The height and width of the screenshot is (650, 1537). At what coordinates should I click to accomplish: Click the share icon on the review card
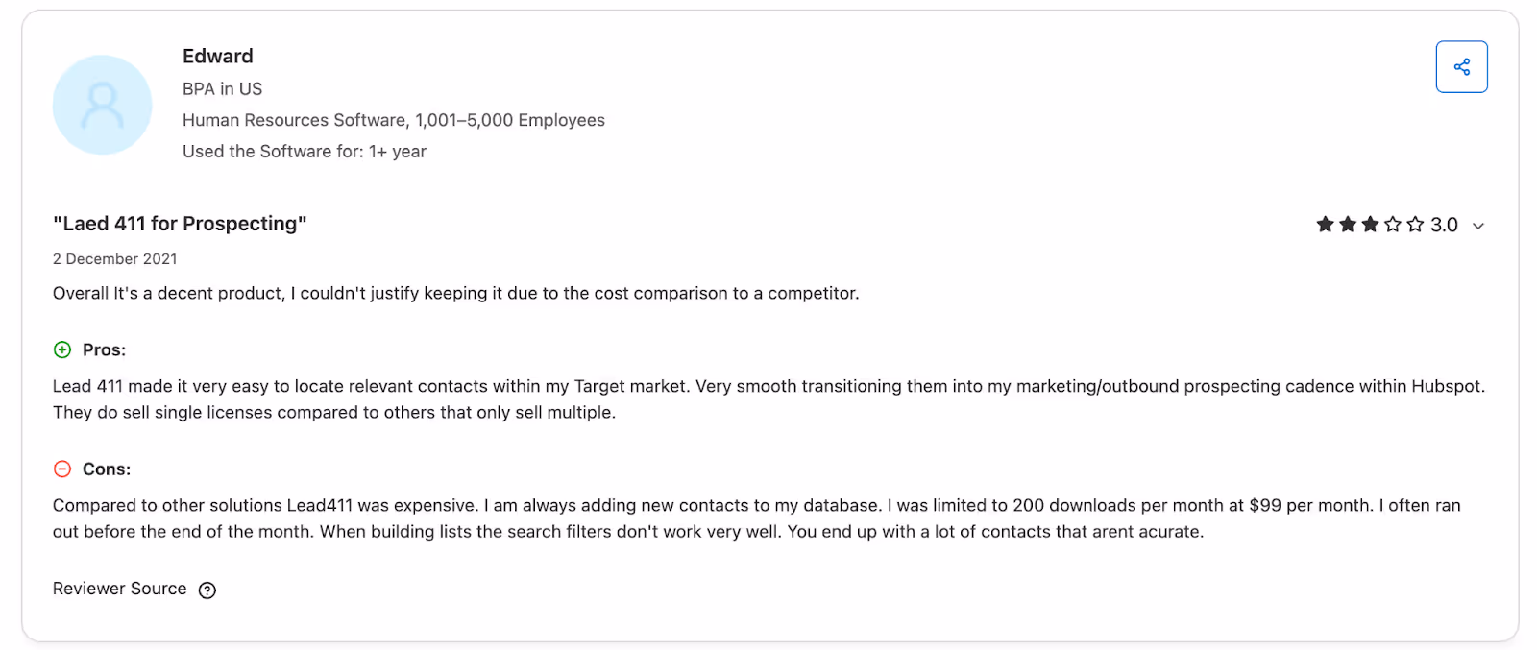point(1461,66)
